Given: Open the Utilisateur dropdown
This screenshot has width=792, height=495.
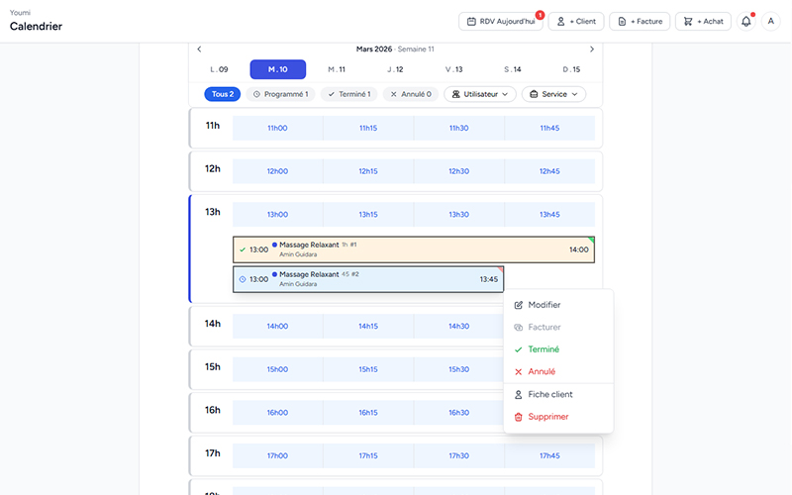Looking at the screenshot, I should pyautogui.click(x=480, y=94).
